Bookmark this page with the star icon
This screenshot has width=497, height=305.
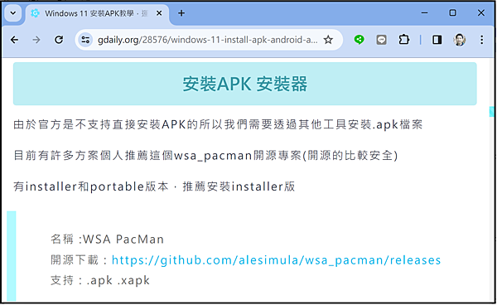click(328, 40)
